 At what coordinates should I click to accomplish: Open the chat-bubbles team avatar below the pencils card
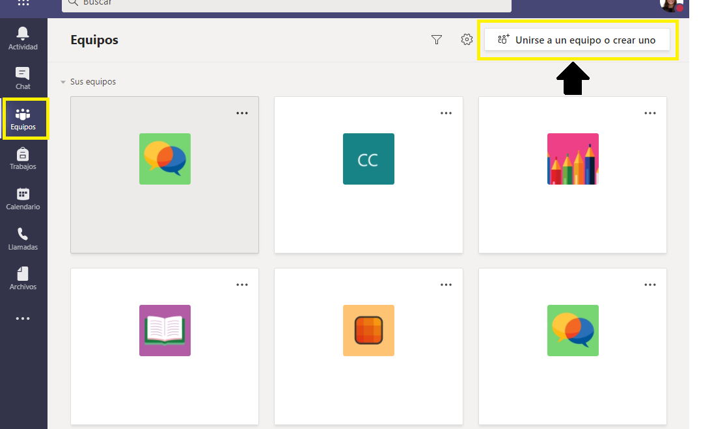(573, 330)
